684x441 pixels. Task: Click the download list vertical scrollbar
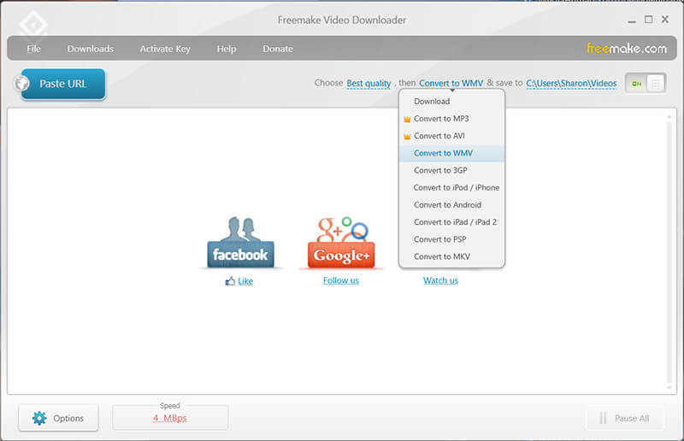669,252
